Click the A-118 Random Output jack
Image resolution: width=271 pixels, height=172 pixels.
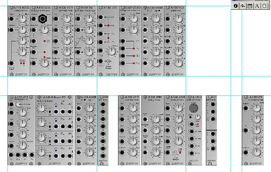[11, 63]
